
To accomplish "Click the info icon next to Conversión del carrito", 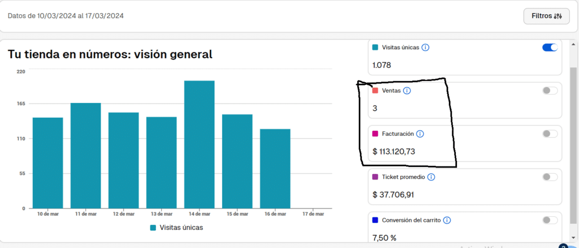I will pyautogui.click(x=447, y=220).
